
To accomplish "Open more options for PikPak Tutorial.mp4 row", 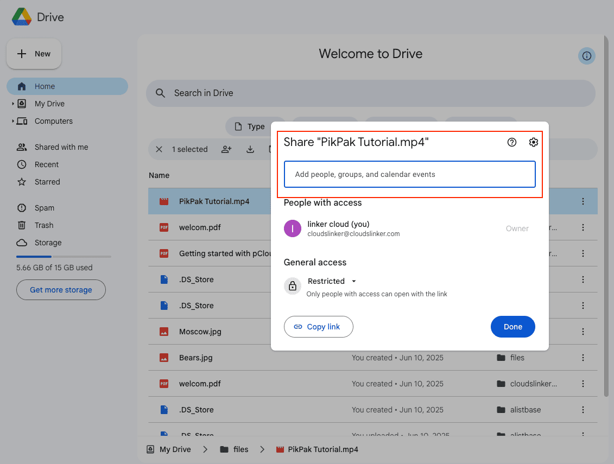I will tap(583, 201).
